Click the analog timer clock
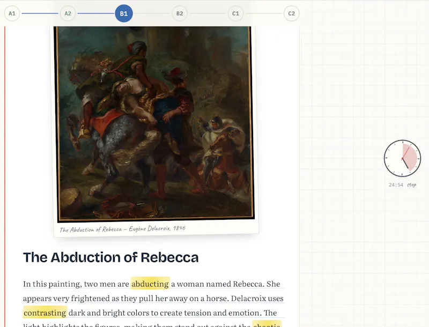The width and height of the screenshot is (429, 327). point(402,158)
